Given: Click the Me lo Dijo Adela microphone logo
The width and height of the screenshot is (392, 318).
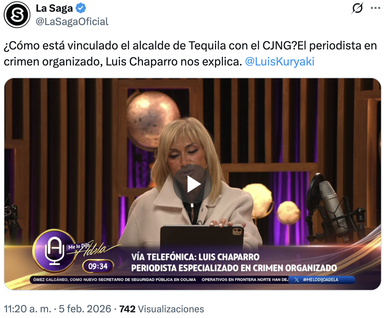Looking at the screenshot, I should click(53, 251).
